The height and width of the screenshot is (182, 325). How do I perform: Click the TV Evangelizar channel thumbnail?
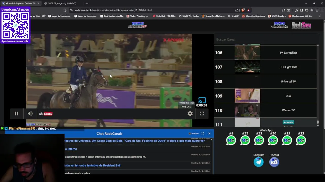click(247, 52)
